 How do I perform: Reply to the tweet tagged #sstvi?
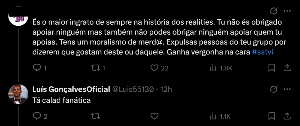point(36,68)
